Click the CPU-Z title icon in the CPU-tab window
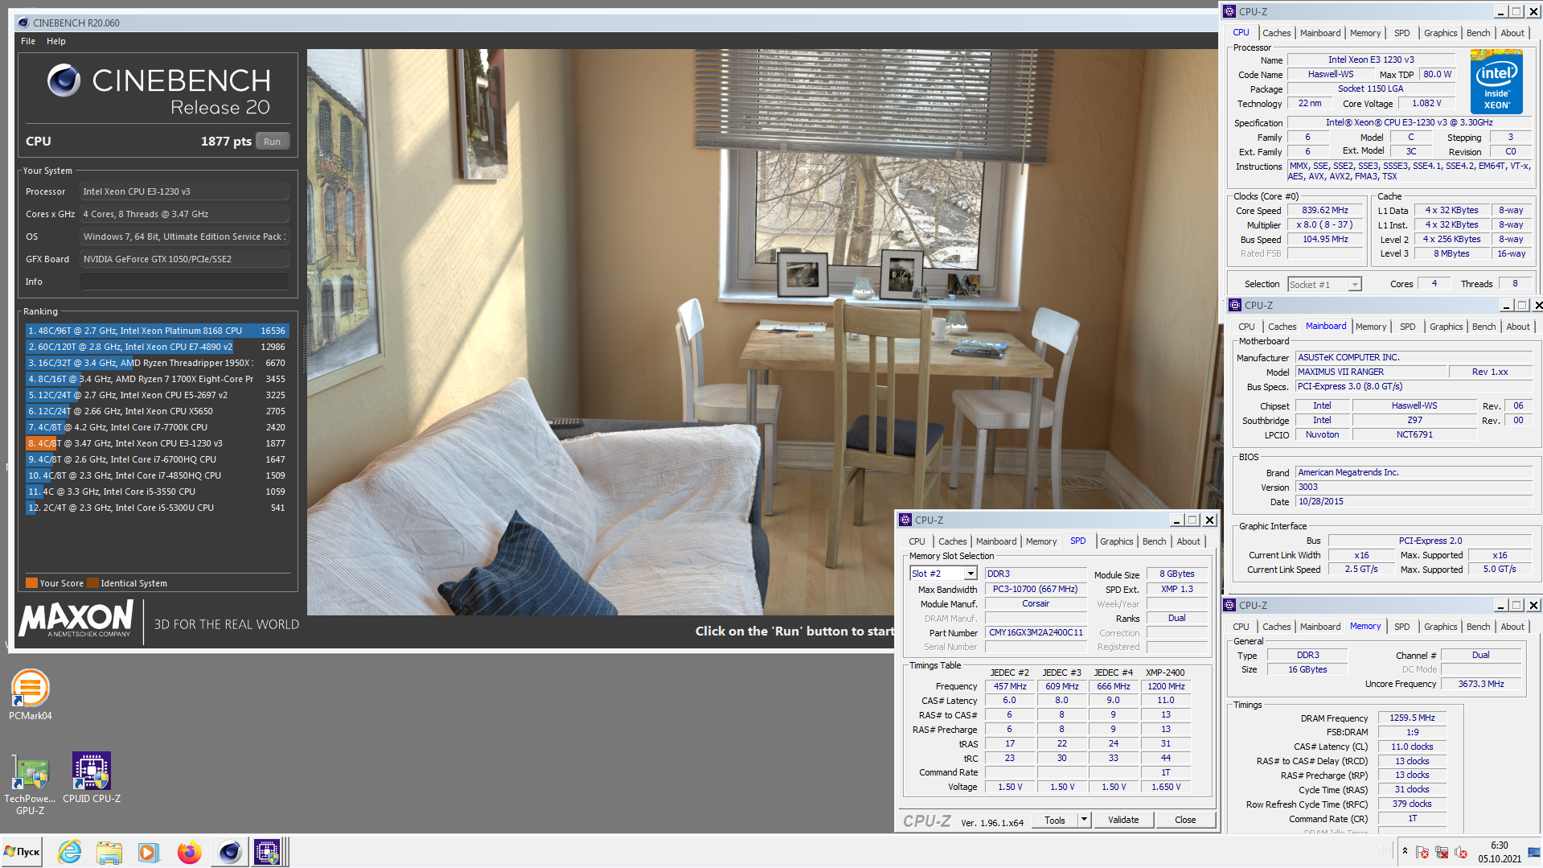This screenshot has height=868, width=1543. click(1229, 11)
